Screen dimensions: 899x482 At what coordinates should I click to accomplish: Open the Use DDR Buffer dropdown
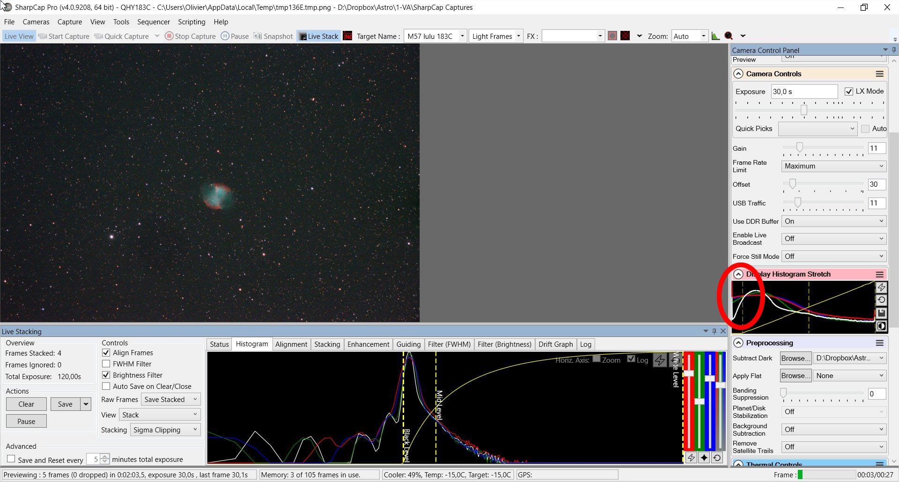[x=833, y=221]
